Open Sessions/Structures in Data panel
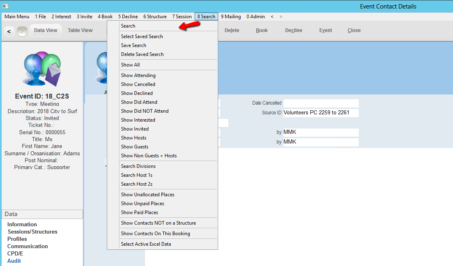 tap(33, 232)
